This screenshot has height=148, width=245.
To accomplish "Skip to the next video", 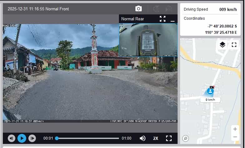I will (x=32, y=138).
